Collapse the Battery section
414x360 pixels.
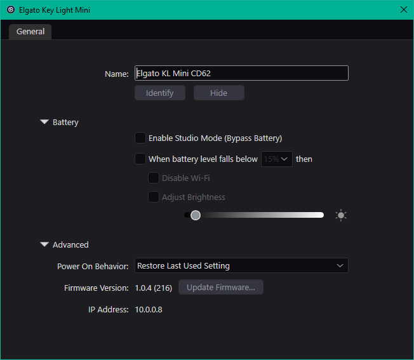44,122
